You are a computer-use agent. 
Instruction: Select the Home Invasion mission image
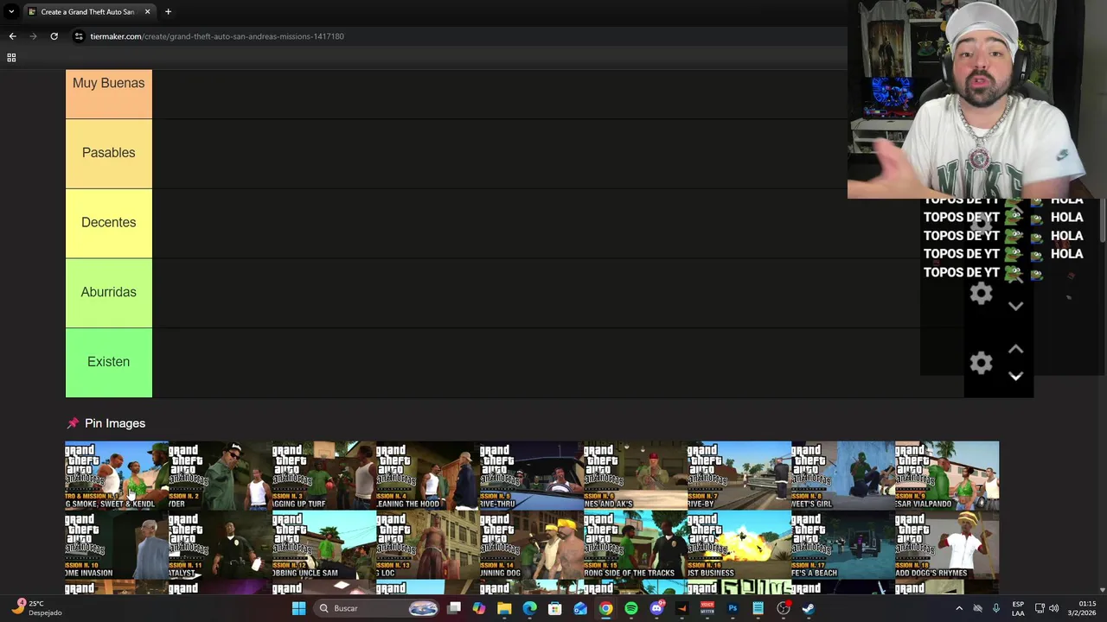point(117,544)
